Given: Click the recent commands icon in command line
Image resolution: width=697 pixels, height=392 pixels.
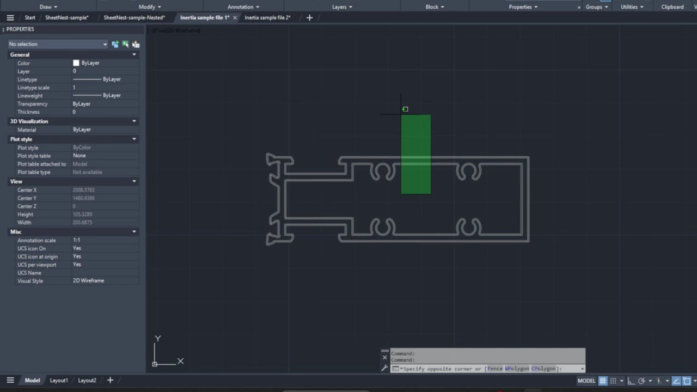Looking at the screenshot, I should (x=396, y=369).
